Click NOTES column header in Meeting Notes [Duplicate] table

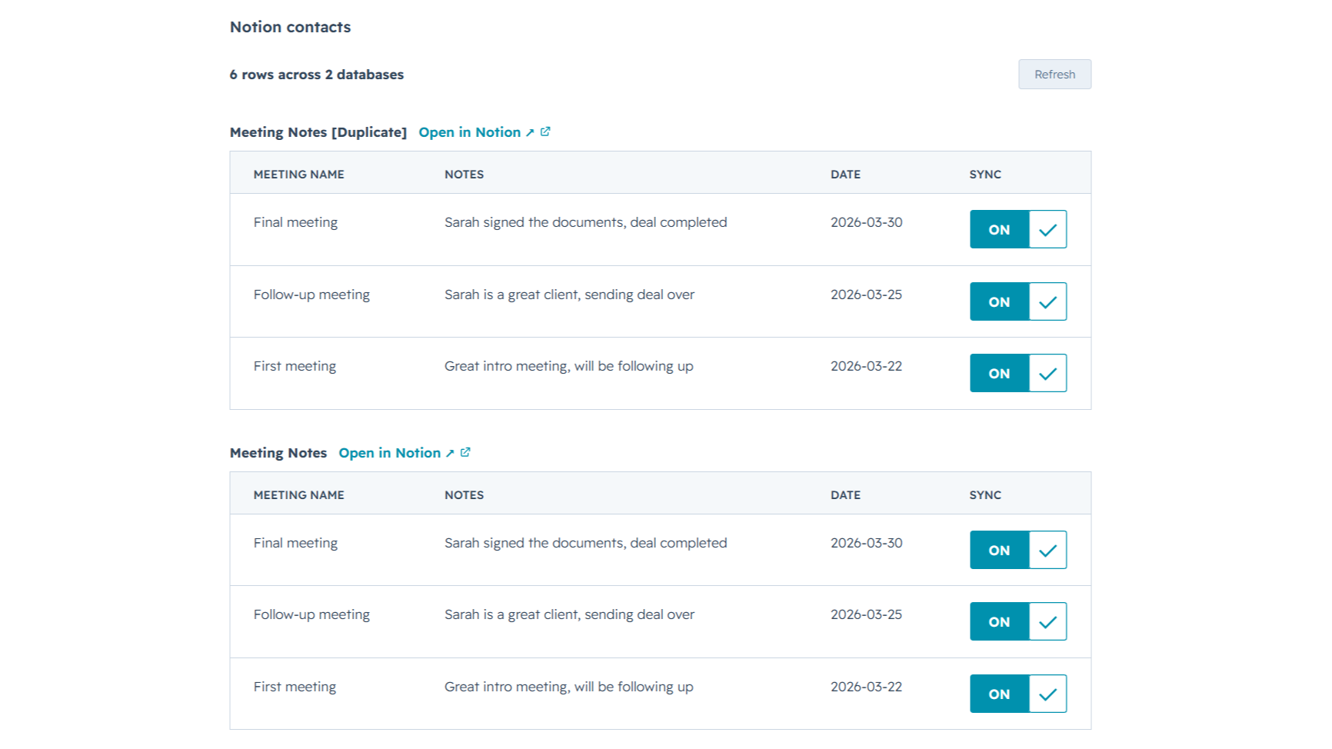coord(464,175)
